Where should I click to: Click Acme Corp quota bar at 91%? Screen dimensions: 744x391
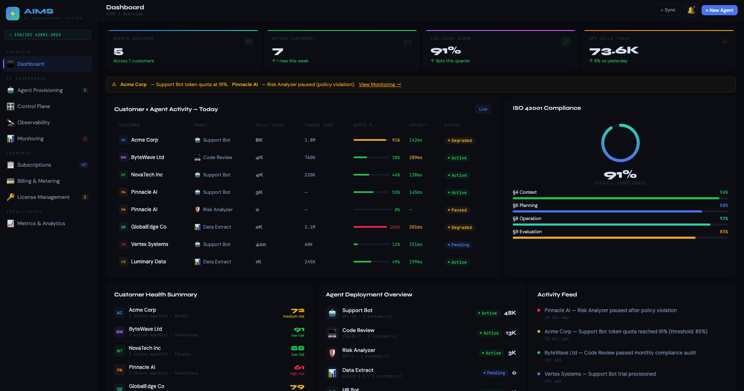click(371, 140)
